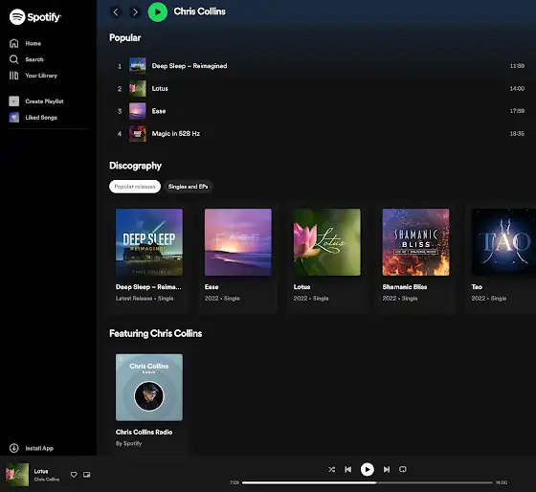Image resolution: width=536 pixels, height=492 pixels.
Task: Seek within the playback progress bar
Action: pos(368,482)
